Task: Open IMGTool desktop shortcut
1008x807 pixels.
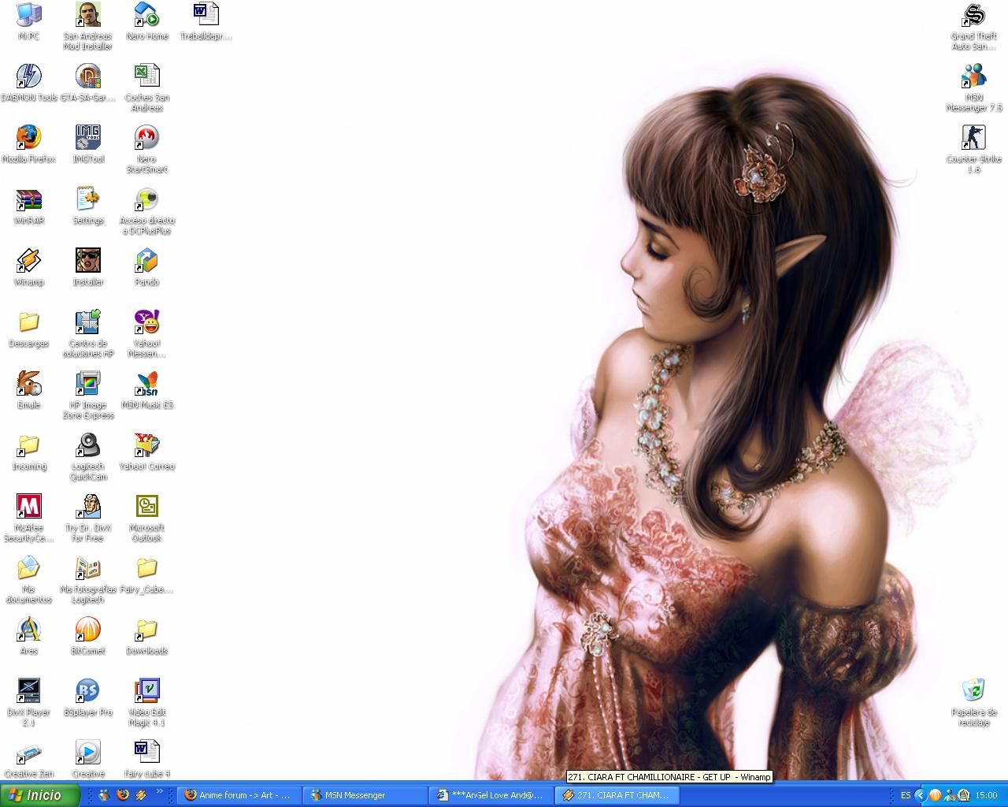Action: (x=87, y=144)
